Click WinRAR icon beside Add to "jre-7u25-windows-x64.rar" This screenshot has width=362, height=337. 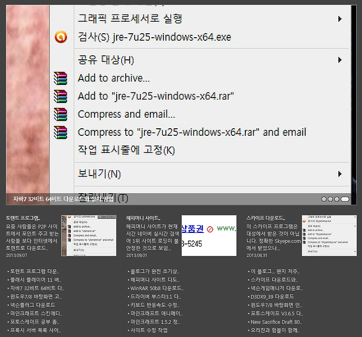click(x=60, y=96)
